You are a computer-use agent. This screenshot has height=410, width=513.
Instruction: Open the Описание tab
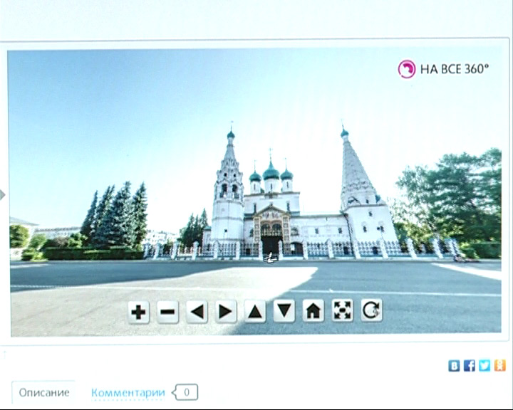(44, 392)
